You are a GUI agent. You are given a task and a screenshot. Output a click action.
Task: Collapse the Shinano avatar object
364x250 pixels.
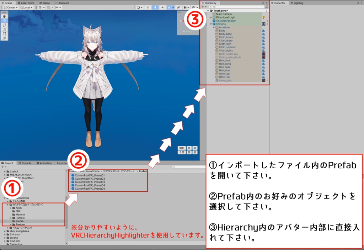[x=211, y=24]
